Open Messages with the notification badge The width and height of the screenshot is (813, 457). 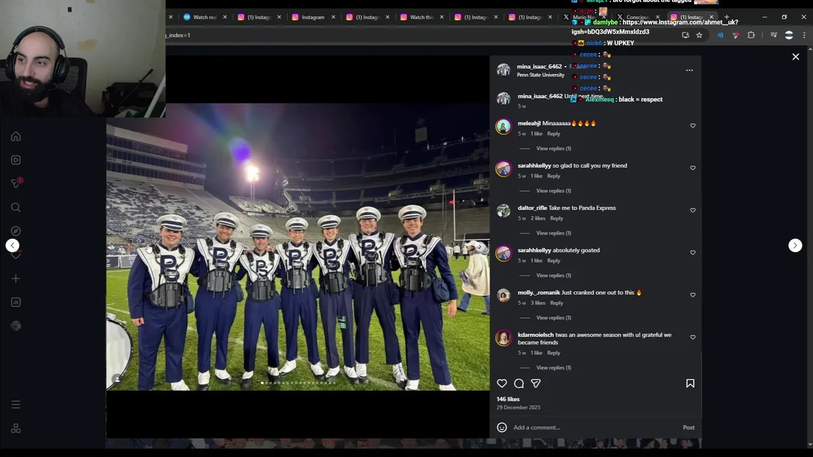point(16,183)
